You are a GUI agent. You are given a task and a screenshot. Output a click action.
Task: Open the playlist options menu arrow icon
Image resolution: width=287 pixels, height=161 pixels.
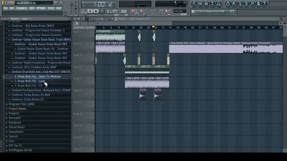tap(75, 19)
